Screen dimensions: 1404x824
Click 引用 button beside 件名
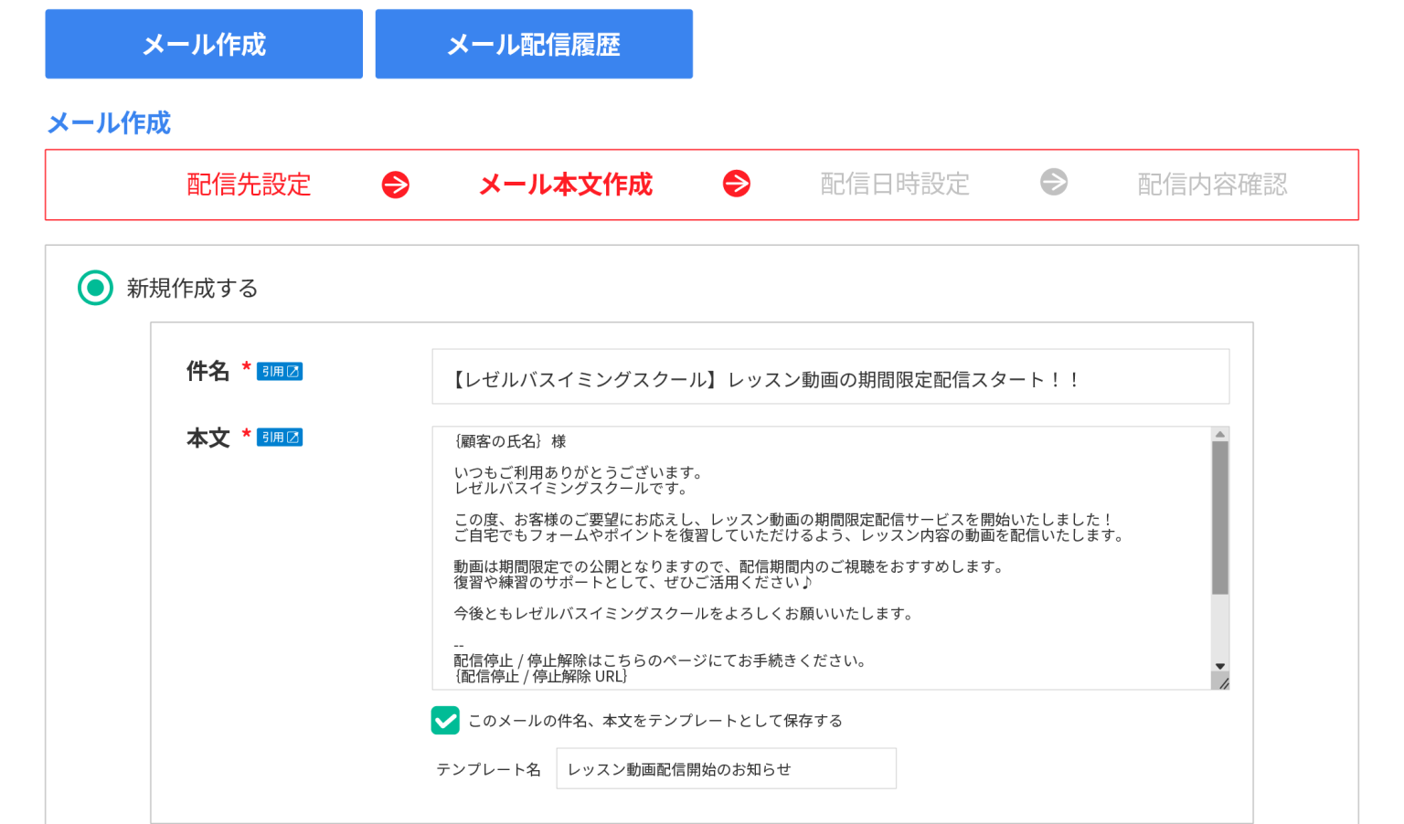point(280,372)
